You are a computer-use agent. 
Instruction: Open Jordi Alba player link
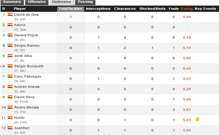(23, 56)
